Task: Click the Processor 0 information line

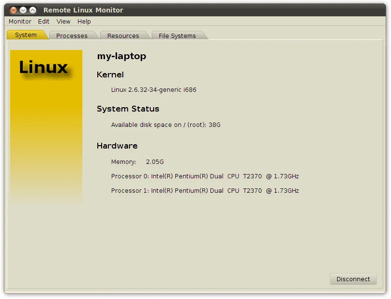Action: point(205,176)
